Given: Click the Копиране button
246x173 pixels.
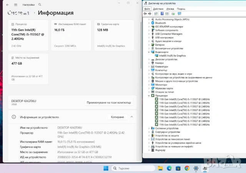Looking at the screenshot, I should pos(117,117).
